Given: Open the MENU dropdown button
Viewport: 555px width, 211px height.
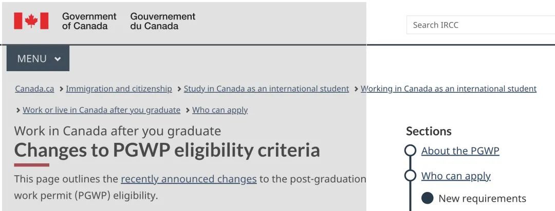Looking at the screenshot, I should pos(38,58).
